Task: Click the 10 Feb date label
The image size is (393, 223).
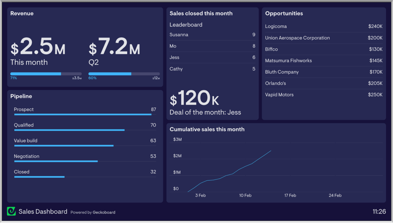Action: click(x=245, y=195)
